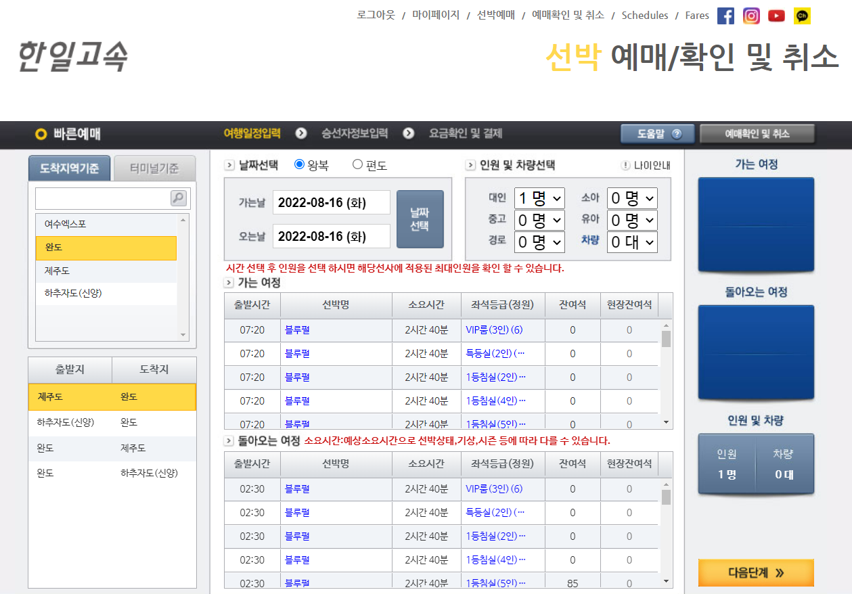This screenshot has width=852, height=594.
Task: Click the 한일고속 logo
Action: [x=73, y=56]
